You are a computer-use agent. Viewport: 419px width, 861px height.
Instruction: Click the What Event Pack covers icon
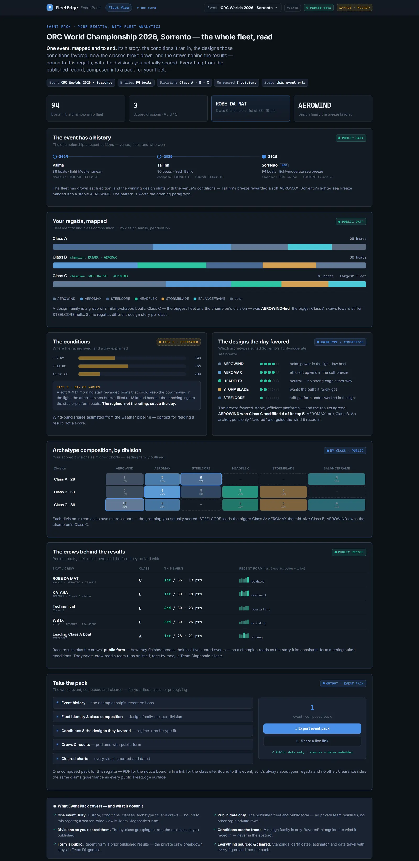(x=55, y=806)
